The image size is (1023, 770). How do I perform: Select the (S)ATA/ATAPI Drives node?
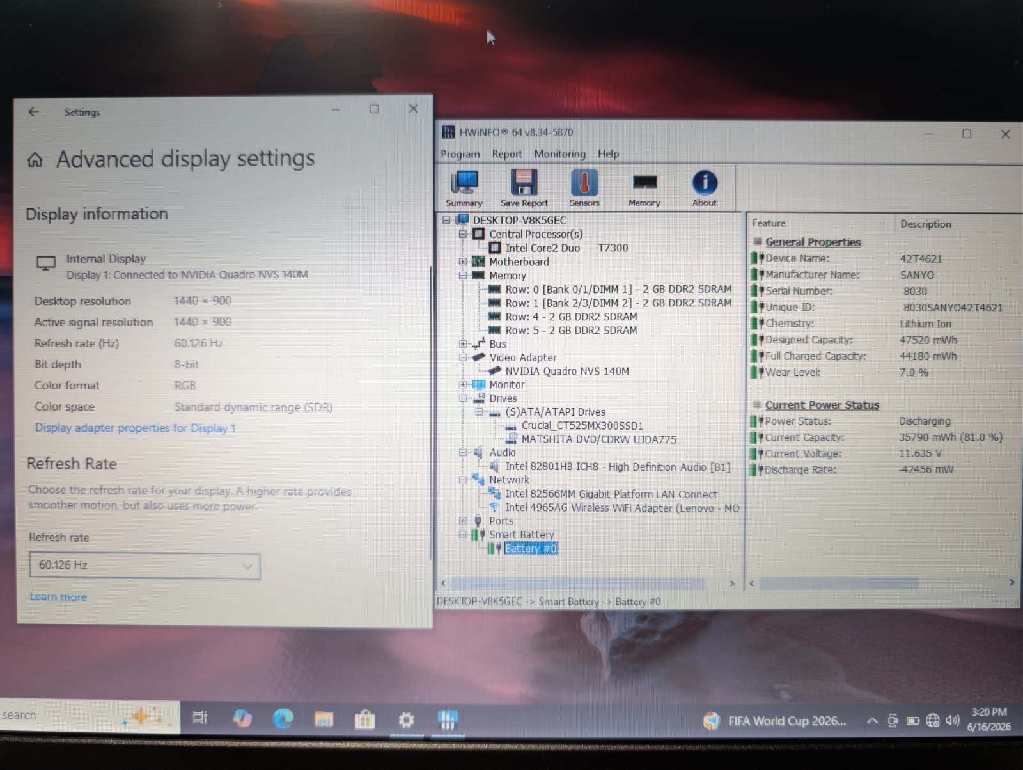(555, 412)
